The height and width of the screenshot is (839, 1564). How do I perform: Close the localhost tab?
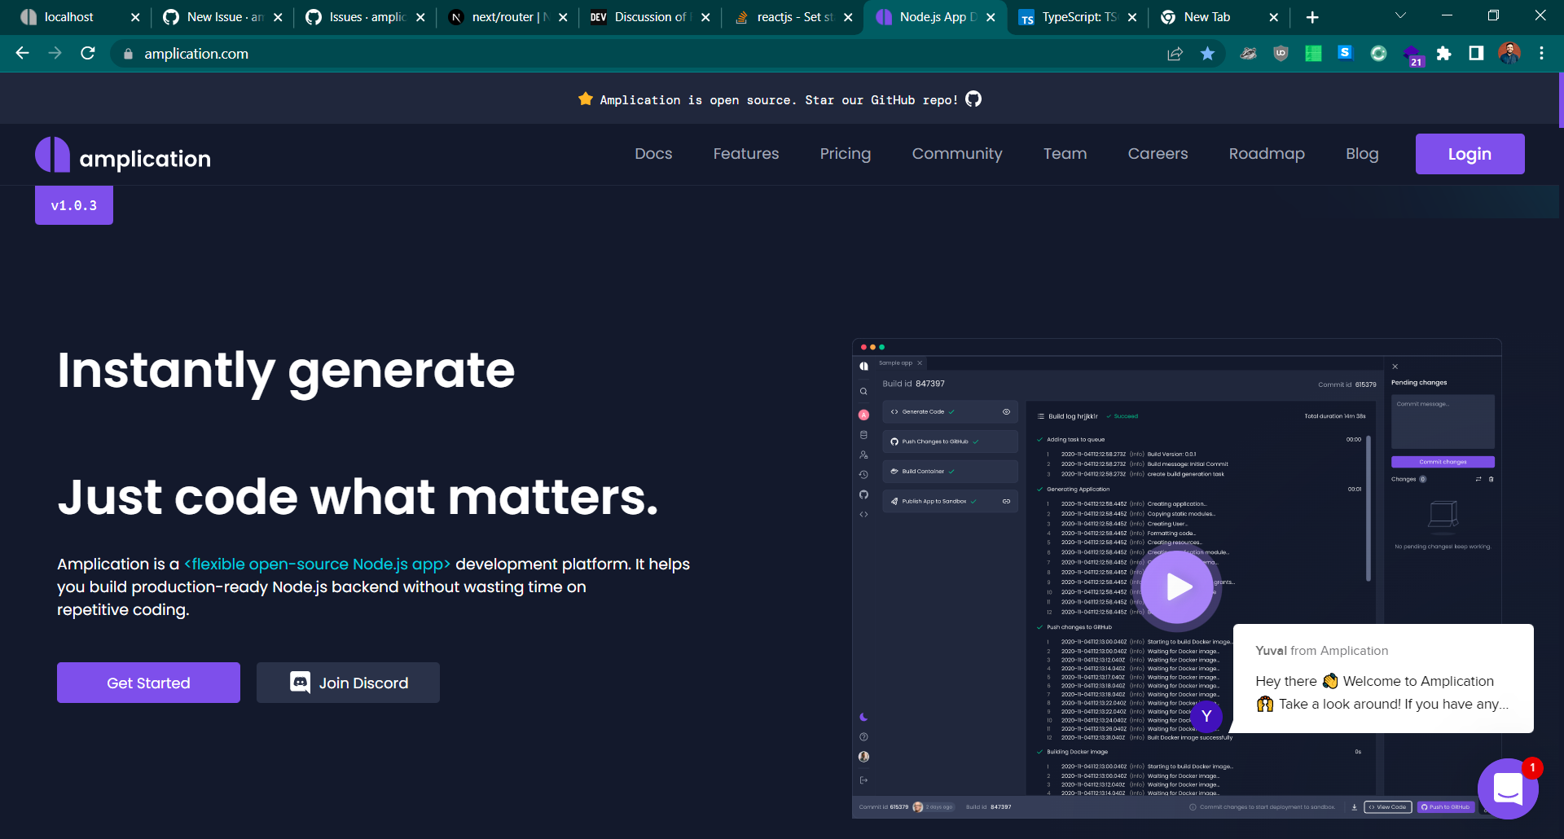[135, 17]
